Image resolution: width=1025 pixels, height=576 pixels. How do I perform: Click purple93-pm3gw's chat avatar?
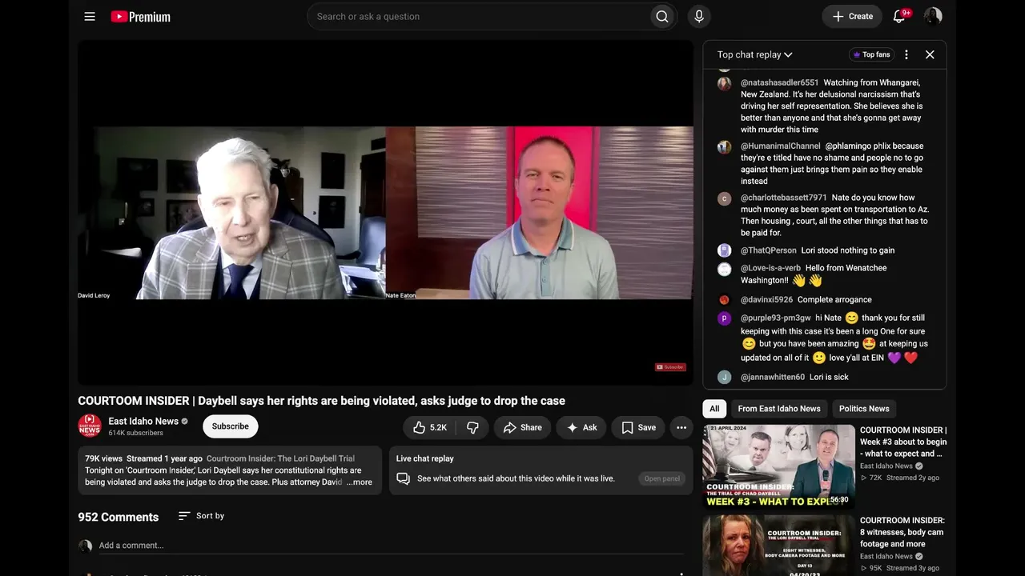tap(724, 318)
